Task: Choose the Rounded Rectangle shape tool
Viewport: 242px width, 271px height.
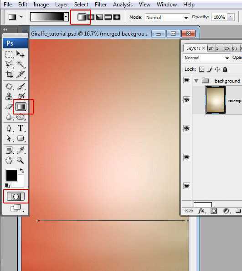Action: pos(21,138)
